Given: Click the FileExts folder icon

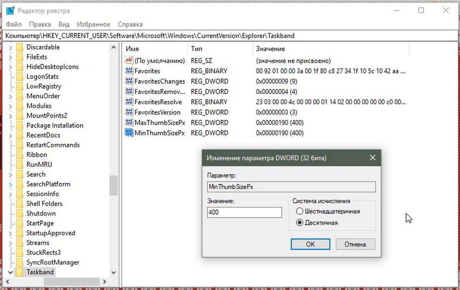Looking at the screenshot, I should tap(20, 57).
